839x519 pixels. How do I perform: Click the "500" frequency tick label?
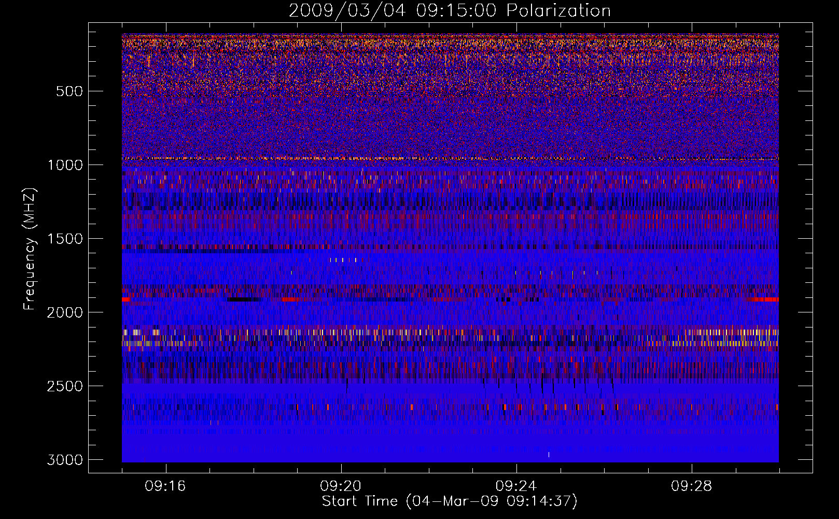pos(69,91)
